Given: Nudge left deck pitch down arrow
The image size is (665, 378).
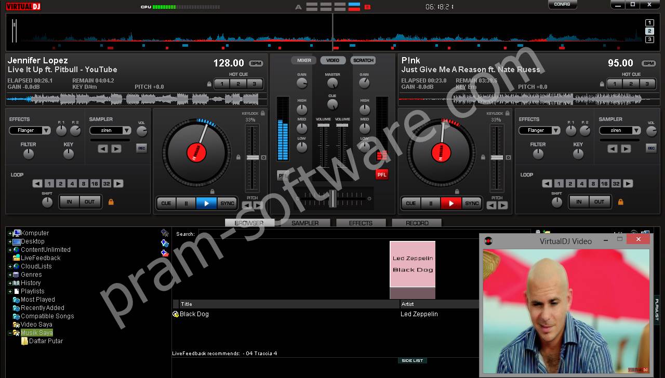Looking at the screenshot, I should 246,205.
